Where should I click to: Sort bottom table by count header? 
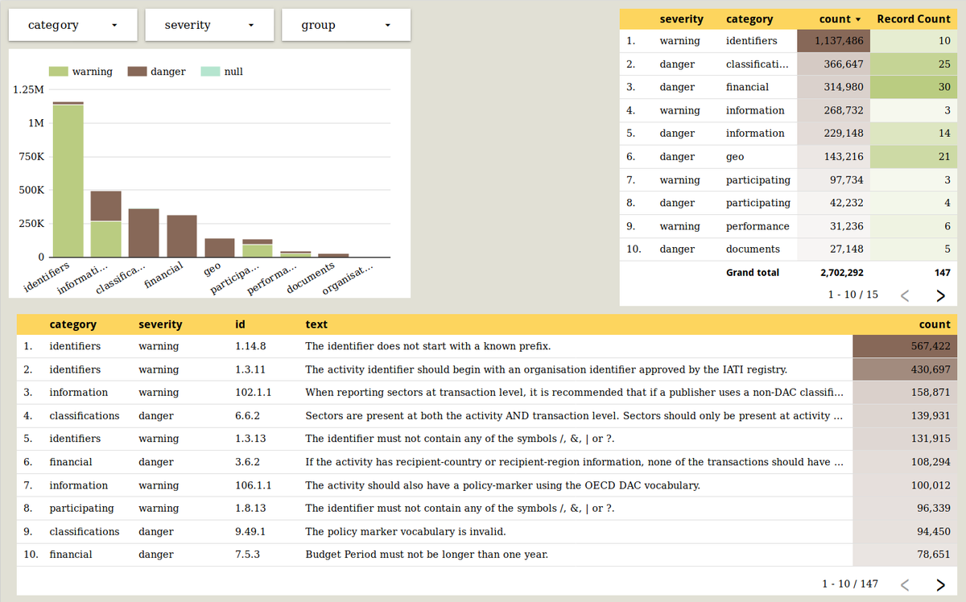click(935, 324)
